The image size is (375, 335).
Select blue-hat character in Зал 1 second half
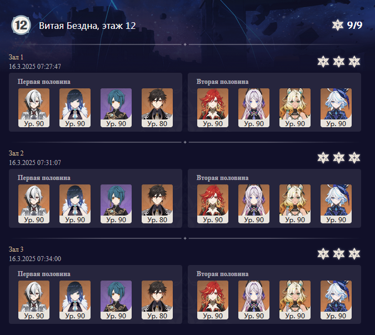click(336, 108)
